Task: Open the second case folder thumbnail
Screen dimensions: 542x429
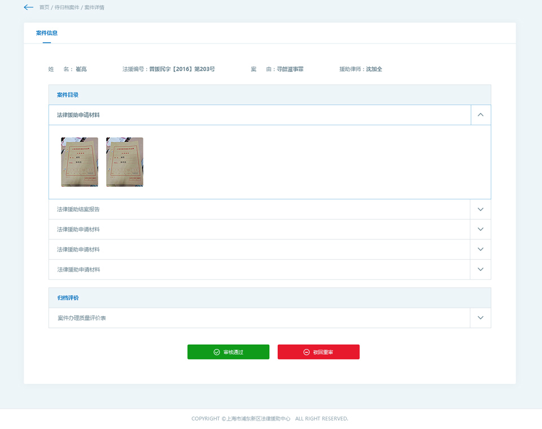Action: 125,162
